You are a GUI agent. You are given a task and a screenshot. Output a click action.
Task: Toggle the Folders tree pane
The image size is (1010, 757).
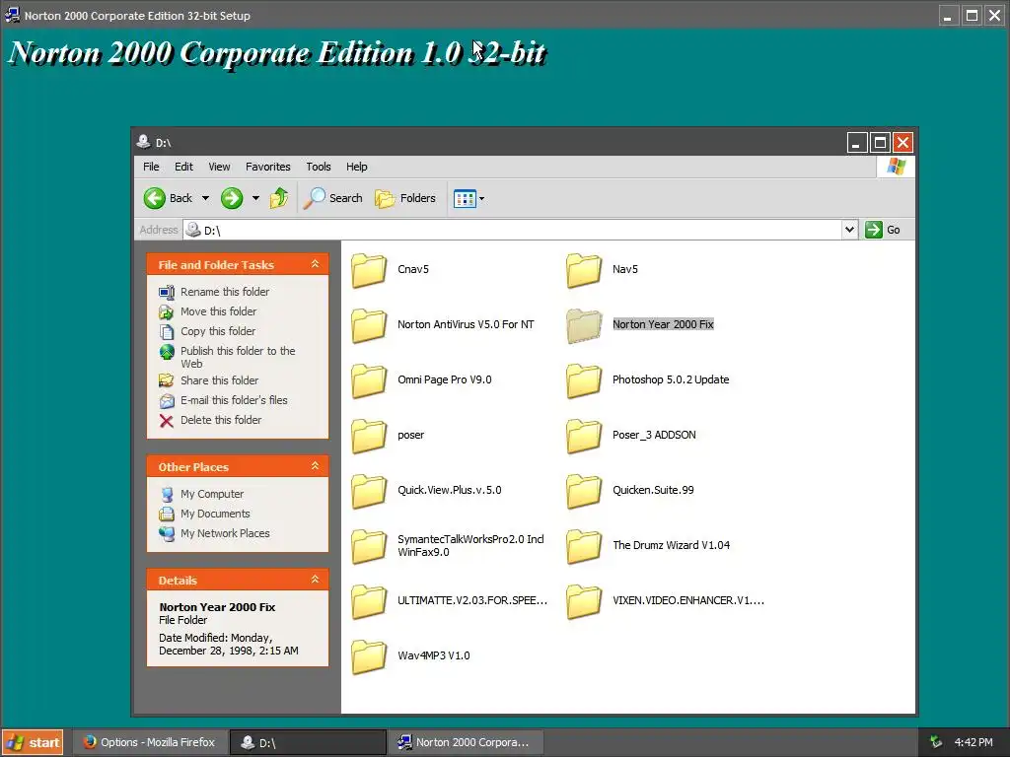pyautogui.click(x=405, y=198)
